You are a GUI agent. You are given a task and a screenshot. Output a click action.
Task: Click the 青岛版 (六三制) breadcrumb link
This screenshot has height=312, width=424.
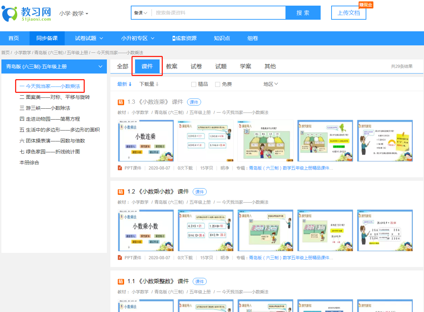click(49, 52)
